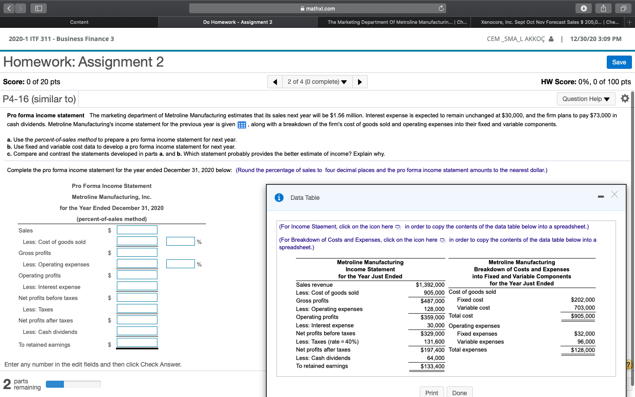The image size is (635, 397).
Task: Click the Print button in Data Table
Action: click(432, 393)
